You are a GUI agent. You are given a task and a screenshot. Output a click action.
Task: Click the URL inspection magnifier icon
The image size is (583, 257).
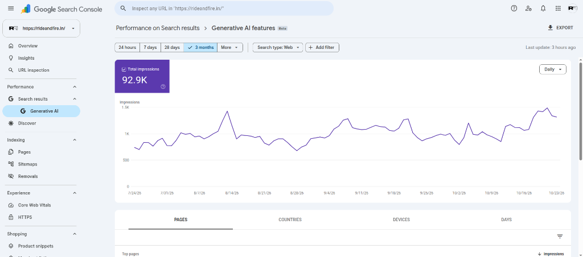tap(11, 70)
